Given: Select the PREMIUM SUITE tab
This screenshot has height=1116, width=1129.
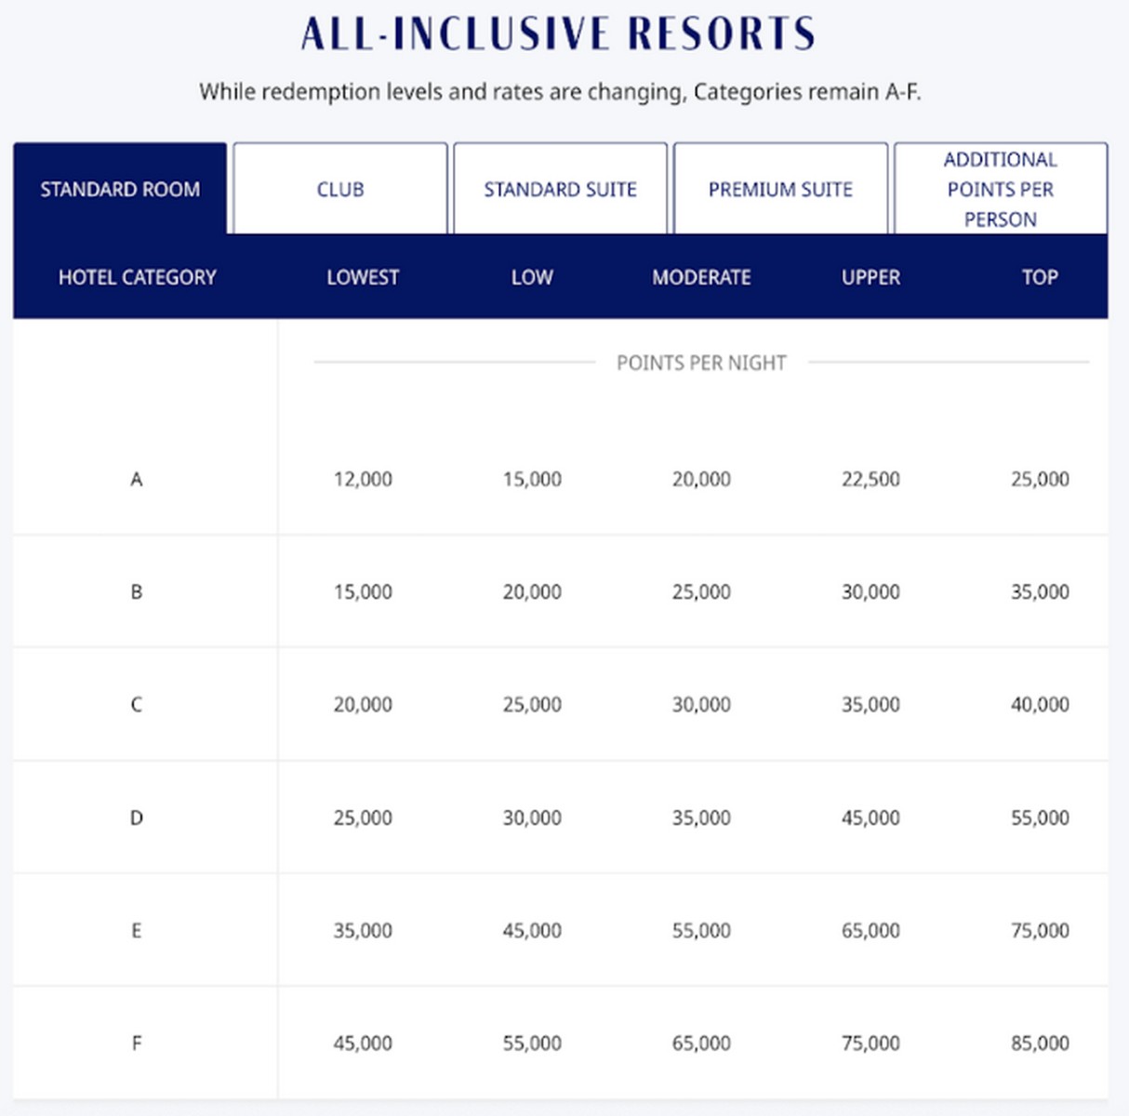Looking at the screenshot, I should point(780,189).
